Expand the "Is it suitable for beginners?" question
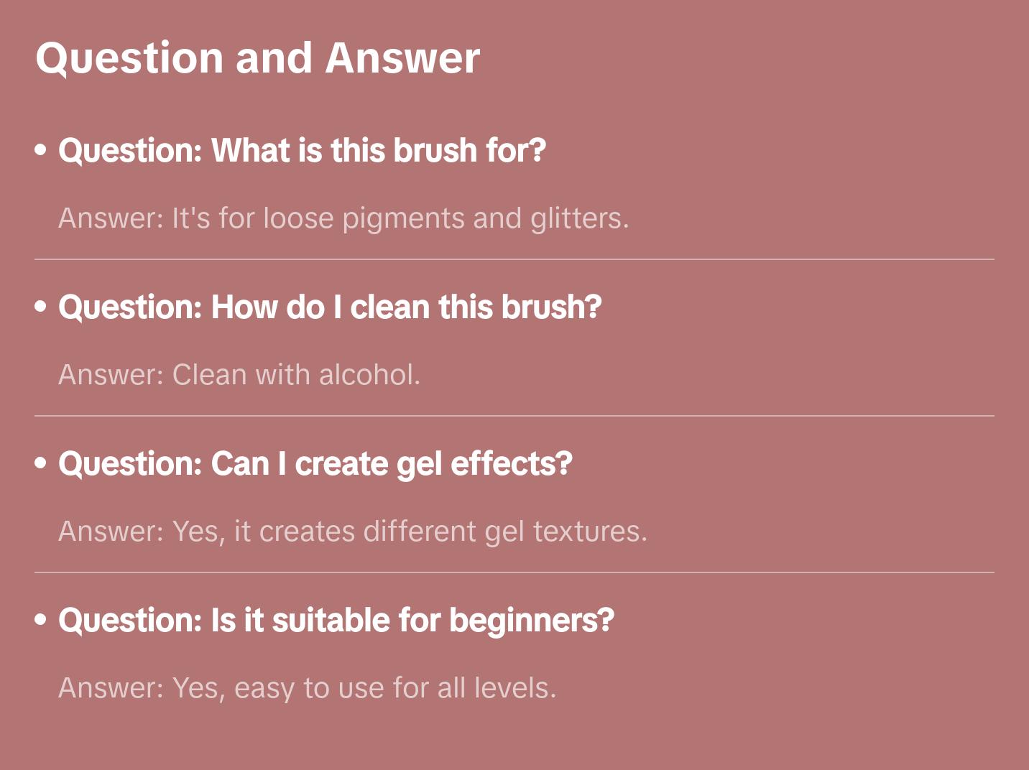This screenshot has height=770, width=1029. 336,621
